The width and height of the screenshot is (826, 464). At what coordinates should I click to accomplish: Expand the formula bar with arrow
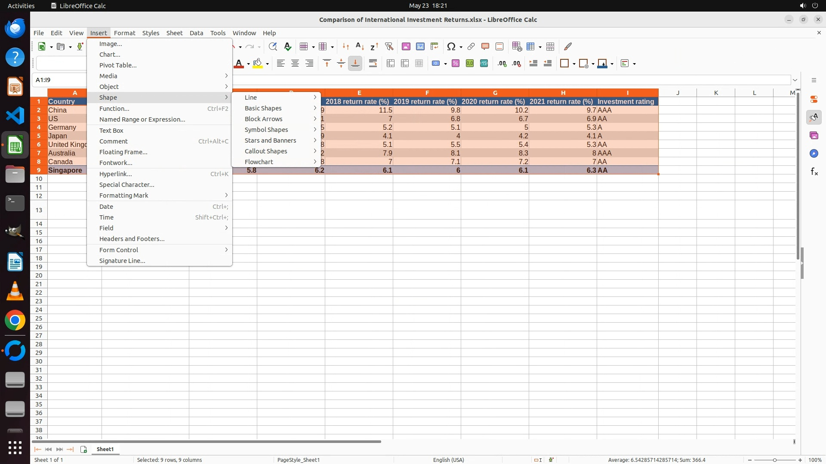795,80
